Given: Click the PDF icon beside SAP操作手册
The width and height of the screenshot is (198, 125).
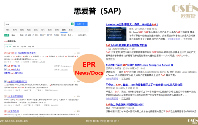Looking at the screenshot, I should click(5, 111).
